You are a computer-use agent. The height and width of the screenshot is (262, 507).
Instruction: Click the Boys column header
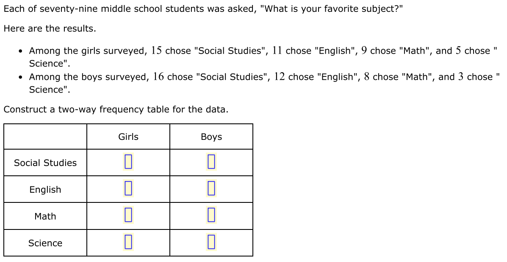[x=211, y=136]
